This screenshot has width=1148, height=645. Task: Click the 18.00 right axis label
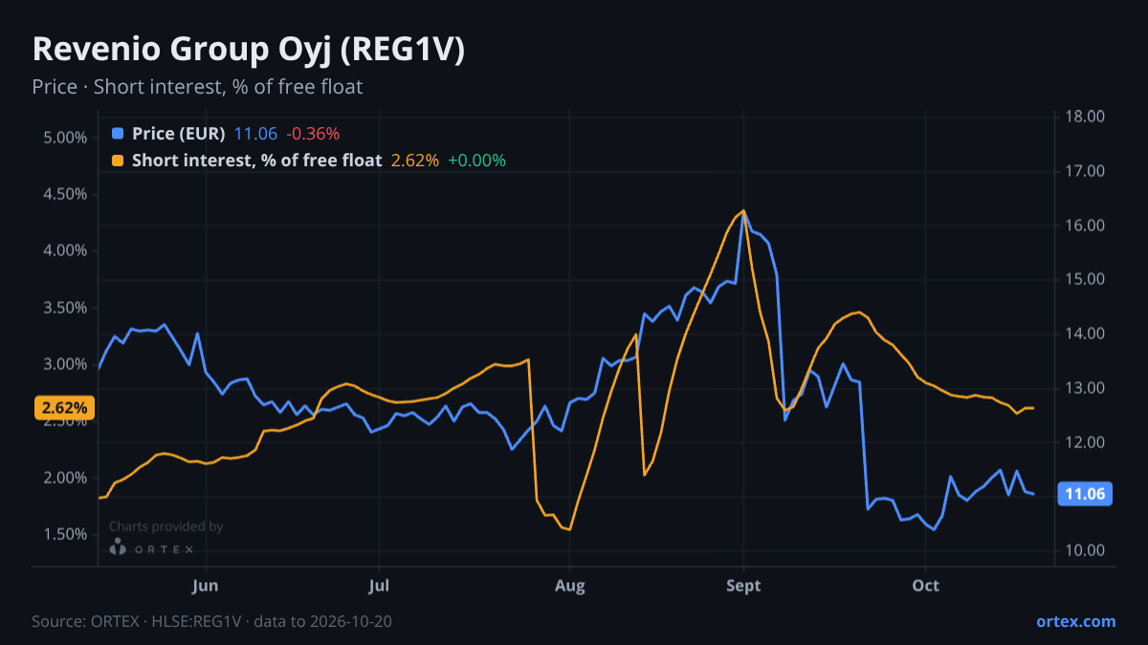pyautogui.click(x=1086, y=117)
